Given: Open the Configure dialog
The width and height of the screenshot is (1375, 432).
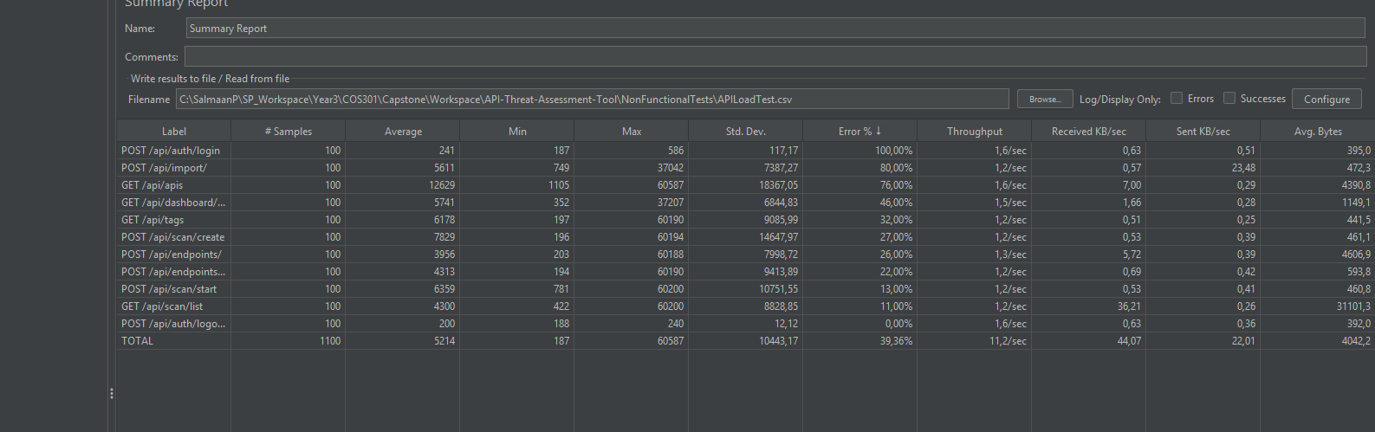Looking at the screenshot, I should pyautogui.click(x=1326, y=100).
